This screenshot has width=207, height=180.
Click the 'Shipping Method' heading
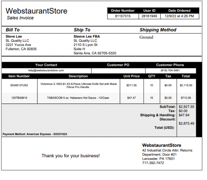(x=158, y=30)
